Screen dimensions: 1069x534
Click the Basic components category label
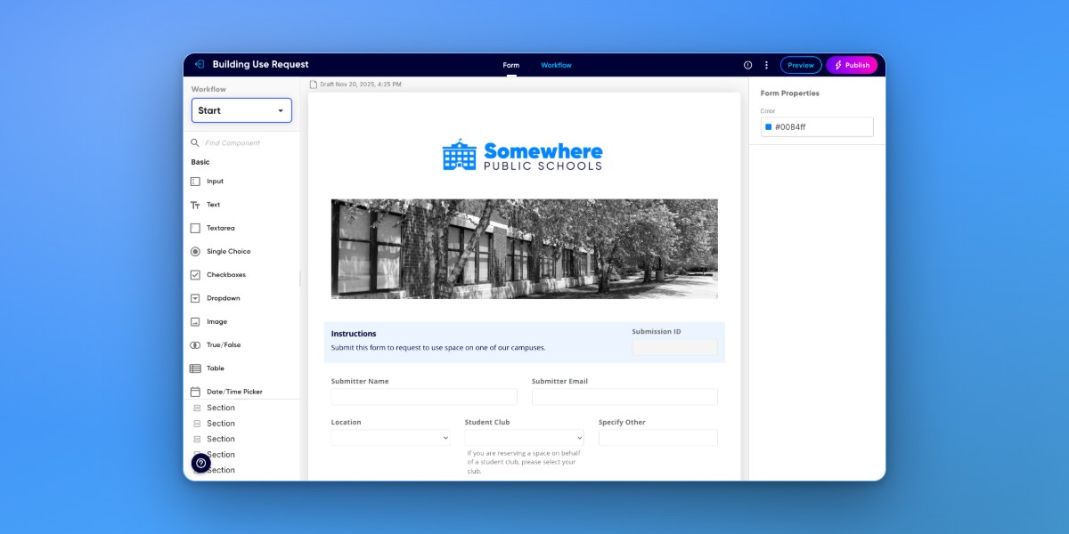[x=200, y=162]
